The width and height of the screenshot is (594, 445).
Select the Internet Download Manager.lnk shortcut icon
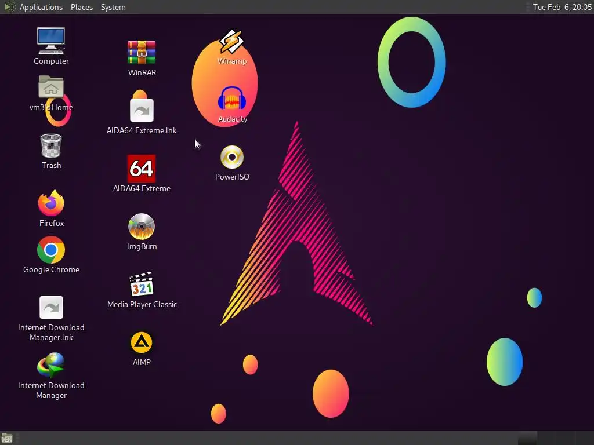click(x=51, y=307)
